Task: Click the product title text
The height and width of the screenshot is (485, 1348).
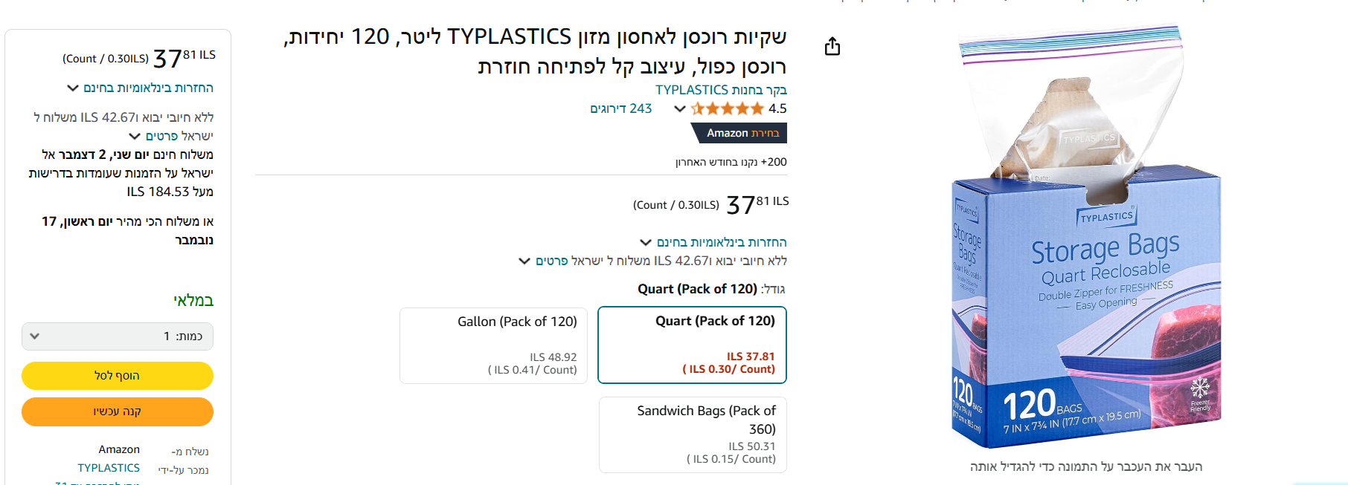Action: (535, 51)
